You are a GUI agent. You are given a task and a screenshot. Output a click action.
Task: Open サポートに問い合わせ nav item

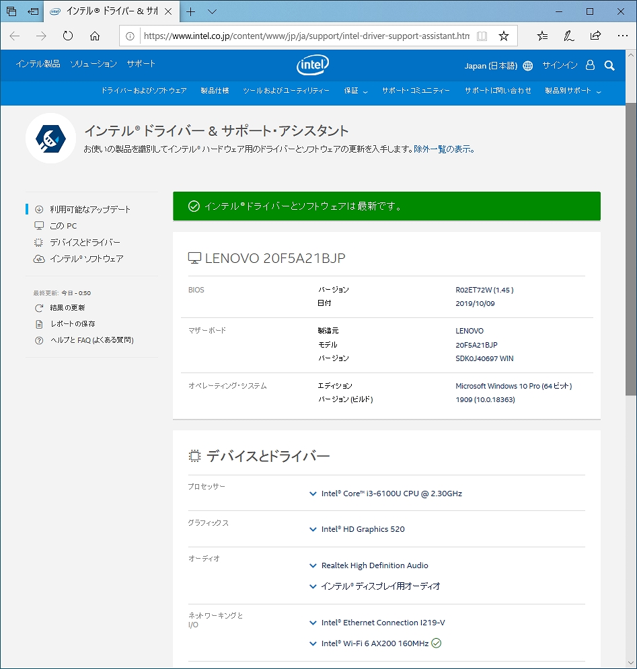[498, 91]
